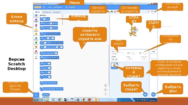188x105 pixels.
Task: Open the language globe dropdown
Action: (x=44, y=7)
